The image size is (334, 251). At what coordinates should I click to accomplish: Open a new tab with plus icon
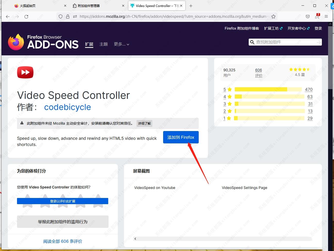click(x=191, y=6)
